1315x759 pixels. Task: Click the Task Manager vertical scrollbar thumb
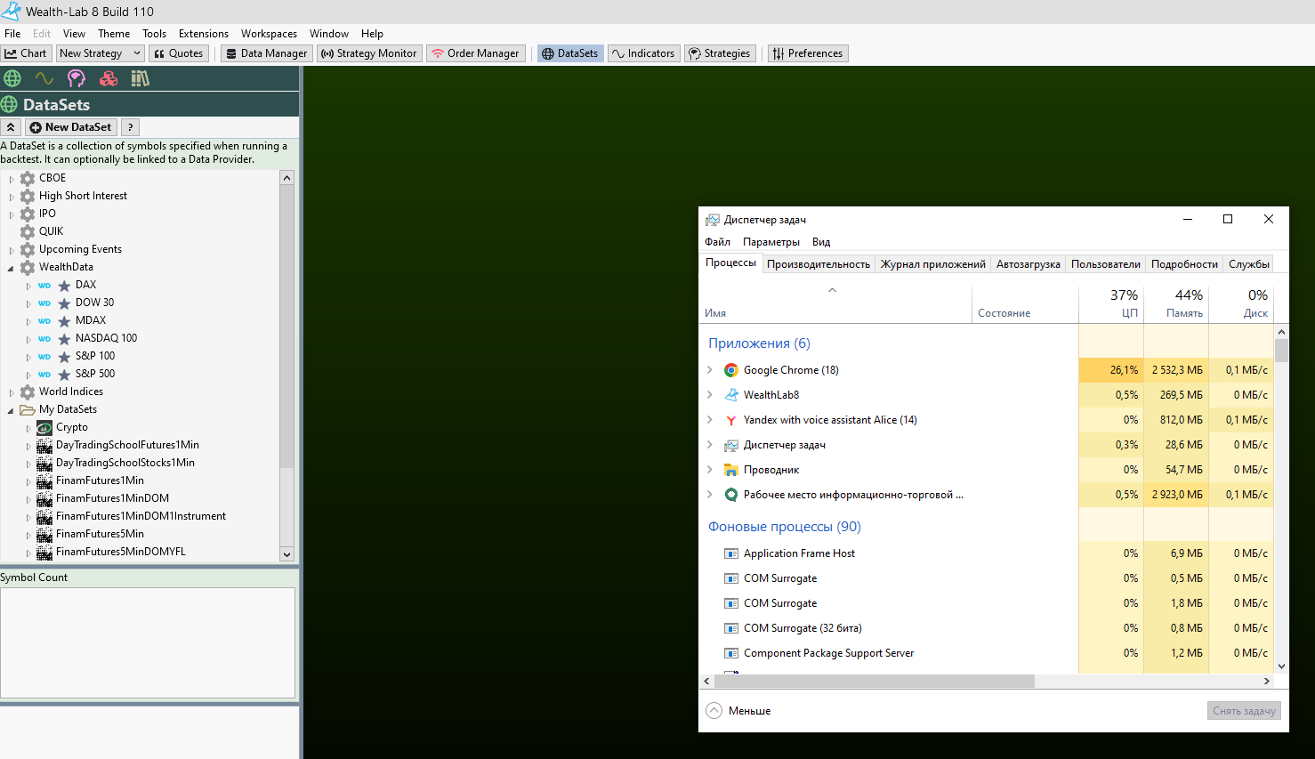[1281, 349]
